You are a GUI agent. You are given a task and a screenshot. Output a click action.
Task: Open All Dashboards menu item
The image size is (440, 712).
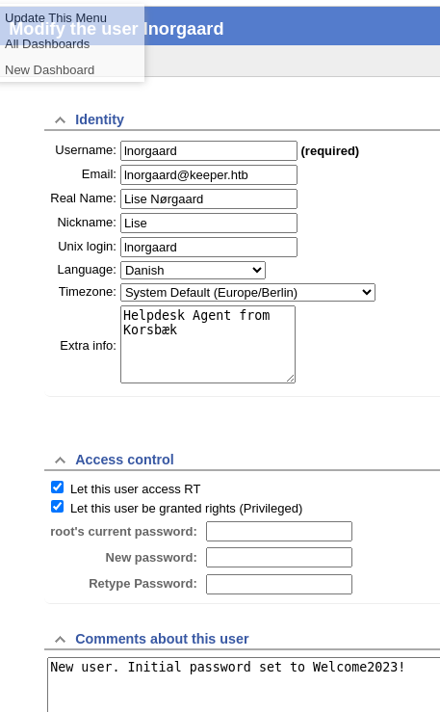point(47,44)
